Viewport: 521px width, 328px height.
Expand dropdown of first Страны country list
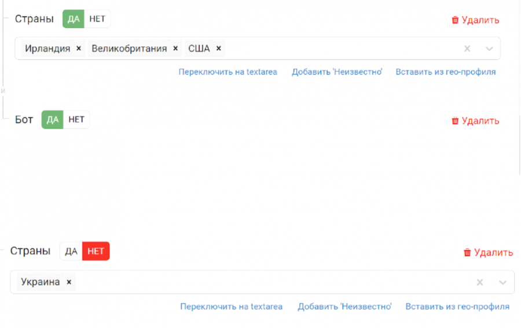[x=489, y=49]
